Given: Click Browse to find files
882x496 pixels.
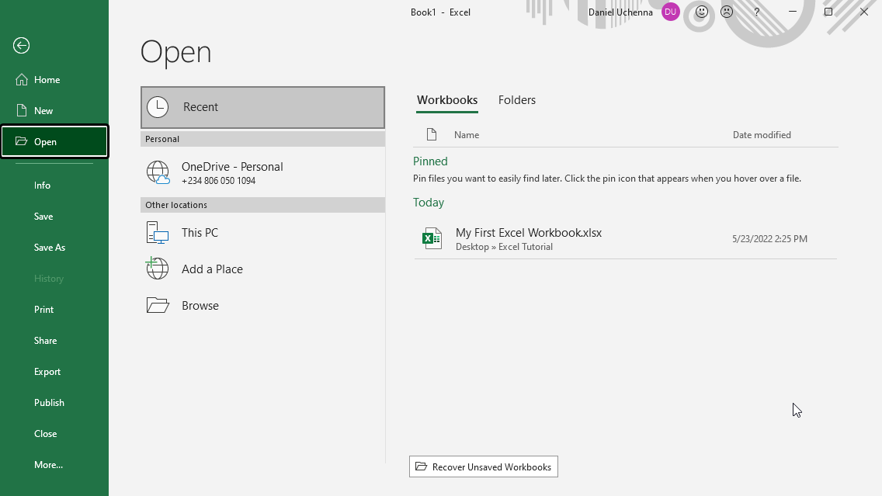Looking at the screenshot, I should coord(200,306).
